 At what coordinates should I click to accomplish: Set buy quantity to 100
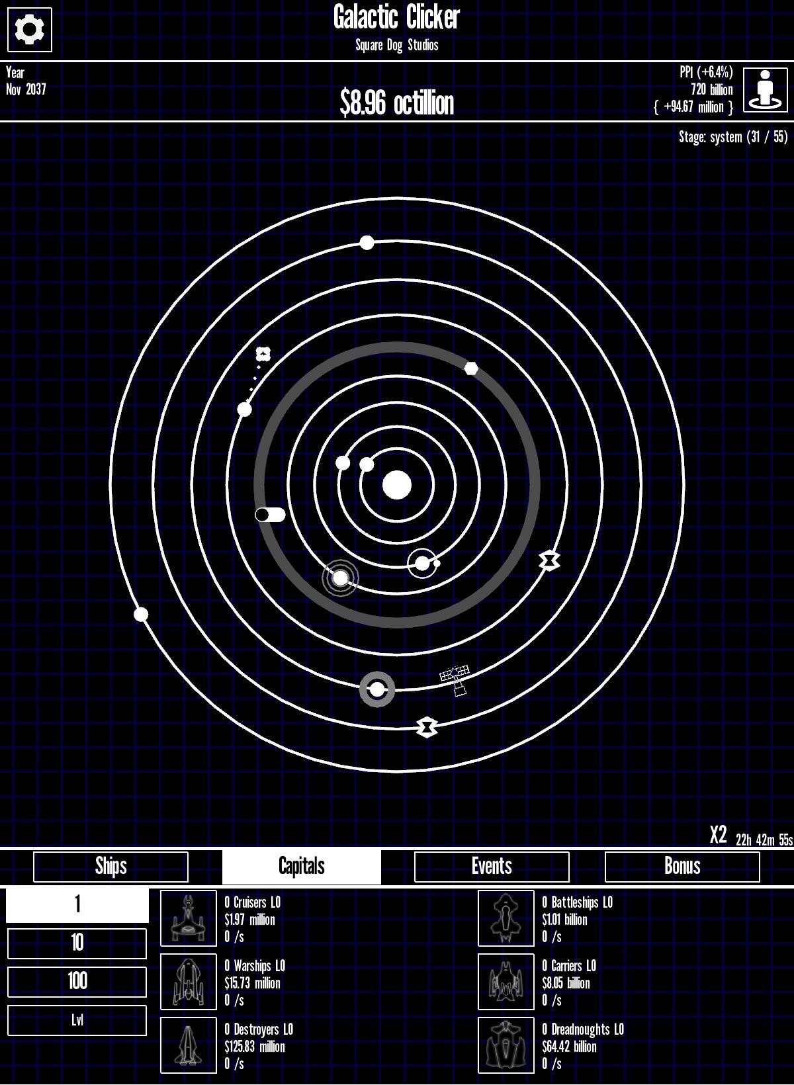[77, 982]
